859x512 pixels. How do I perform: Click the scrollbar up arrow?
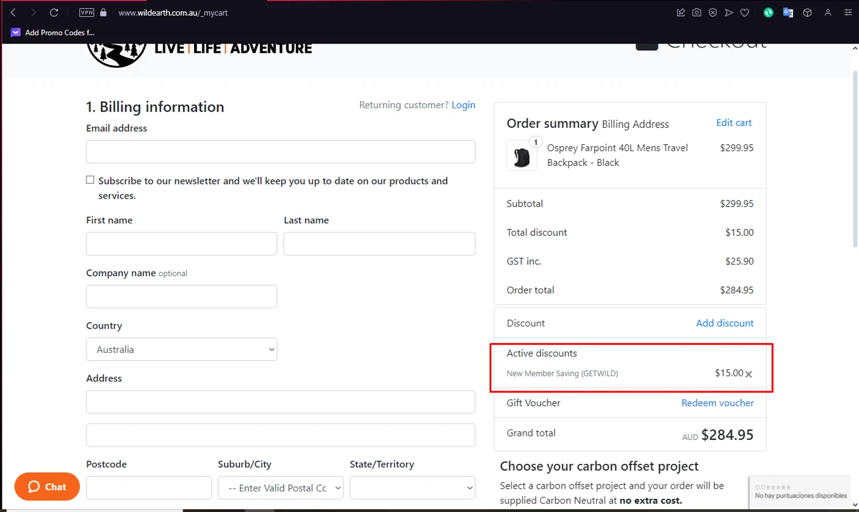[x=855, y=49]
